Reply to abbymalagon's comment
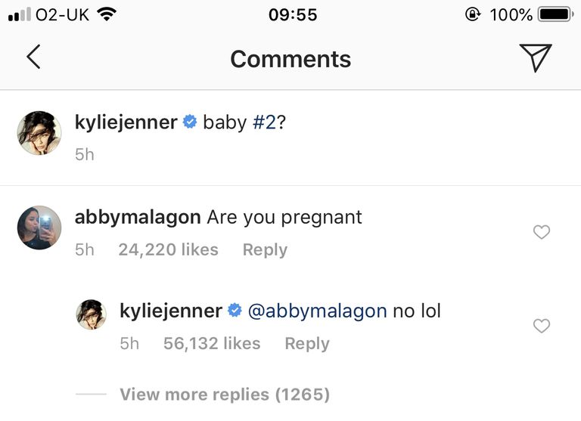Screen dimensions: 581x421 pos(265,250)
